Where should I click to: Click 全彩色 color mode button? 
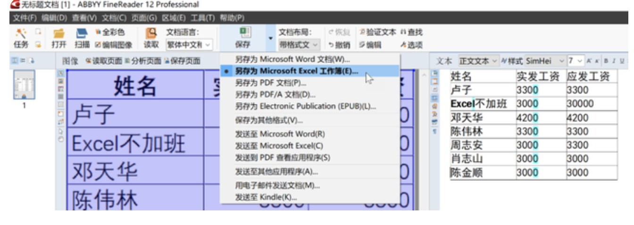click(x=110, y=32)
